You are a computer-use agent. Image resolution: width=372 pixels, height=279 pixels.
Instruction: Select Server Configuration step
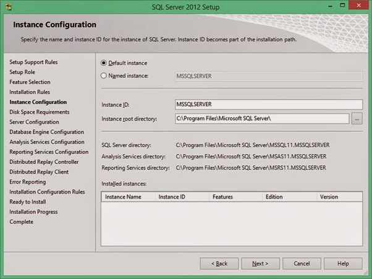point(34,122)
